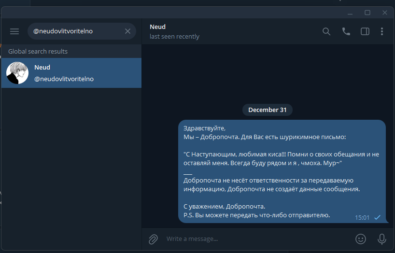
Task: Toggle the right info side panel
Action: [365, 31]
